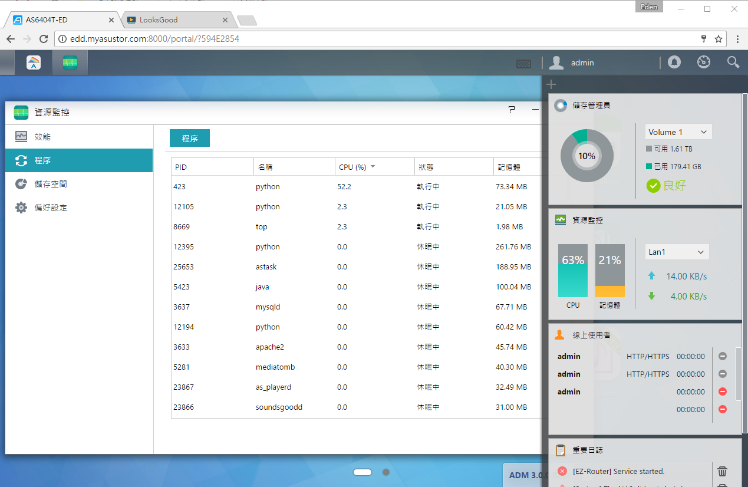Disconnect first admin HTTP/HTTPS session

point(723,356)
